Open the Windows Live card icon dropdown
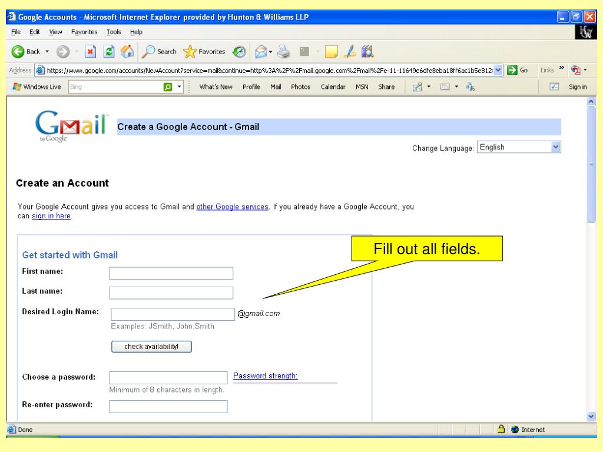 [x=456, y=87]
